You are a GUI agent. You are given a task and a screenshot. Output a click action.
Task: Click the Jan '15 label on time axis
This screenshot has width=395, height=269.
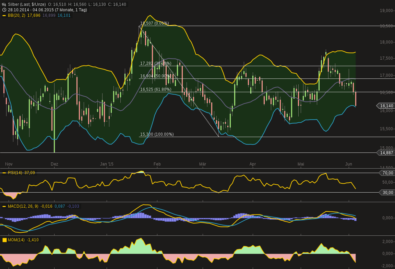107,164
